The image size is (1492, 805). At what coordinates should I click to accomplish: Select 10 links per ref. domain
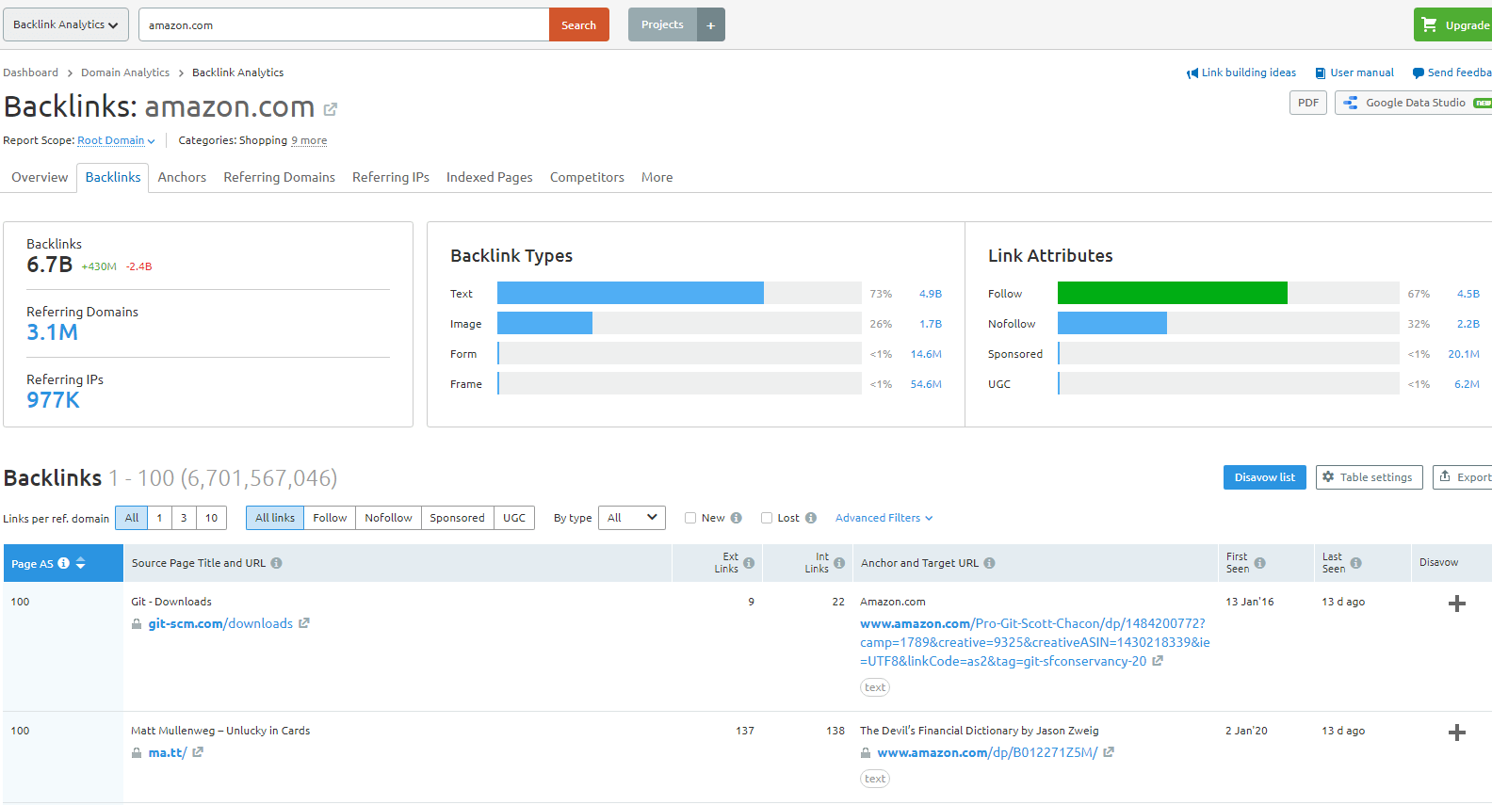(212, 518)
